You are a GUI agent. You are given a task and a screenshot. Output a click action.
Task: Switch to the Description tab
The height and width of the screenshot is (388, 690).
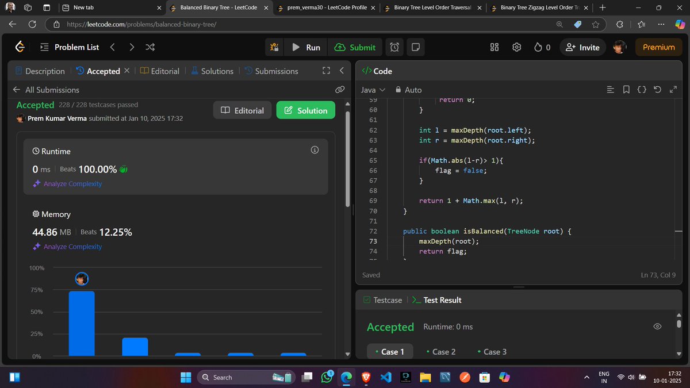coord(40,71)
